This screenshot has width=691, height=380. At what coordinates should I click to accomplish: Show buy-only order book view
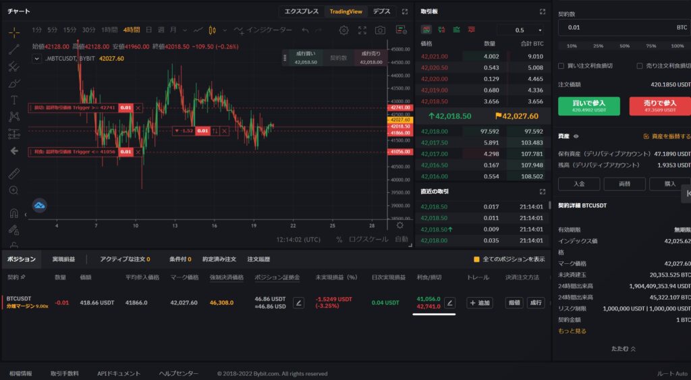(x=457, y=30)
